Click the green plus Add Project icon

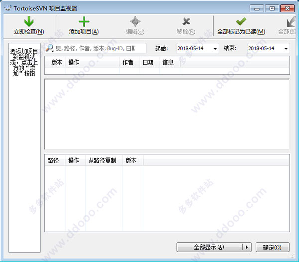[84, 22]
